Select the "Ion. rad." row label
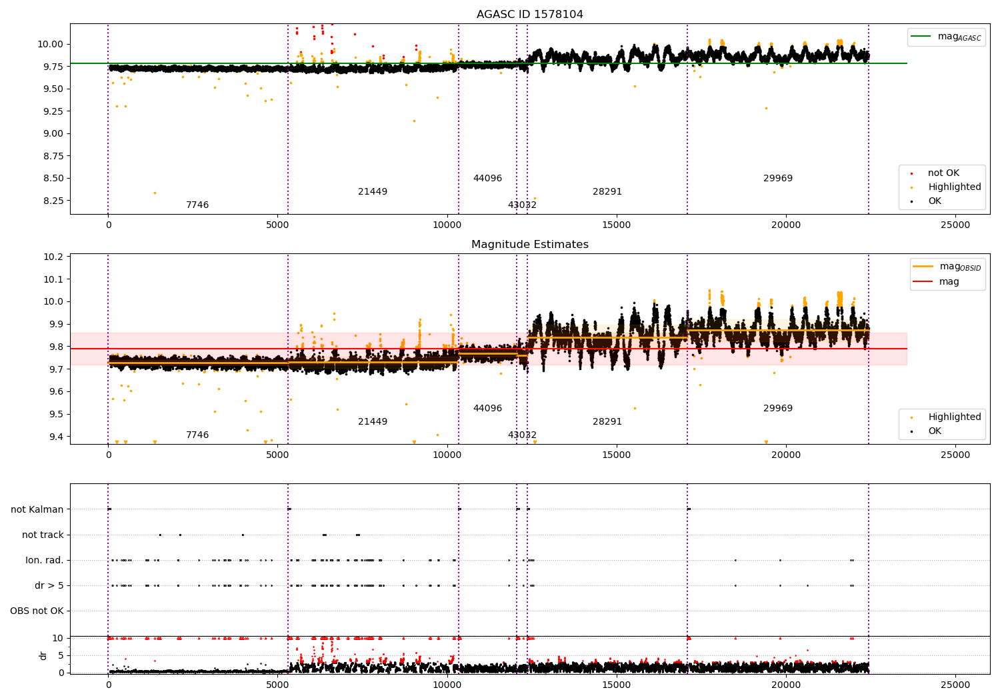 (45, 561)
